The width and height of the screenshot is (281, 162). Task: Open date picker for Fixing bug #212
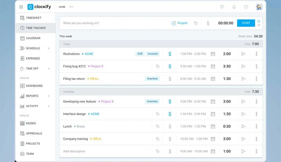(213, 66)
